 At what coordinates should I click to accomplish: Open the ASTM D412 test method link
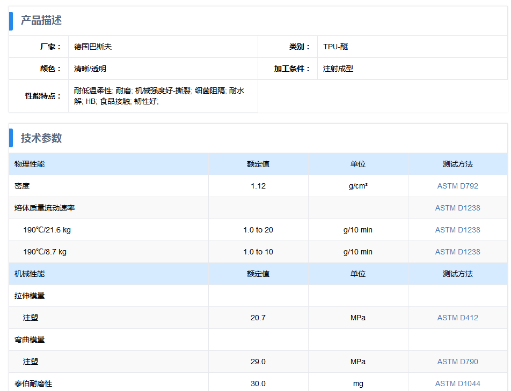[x=457, y=318]
